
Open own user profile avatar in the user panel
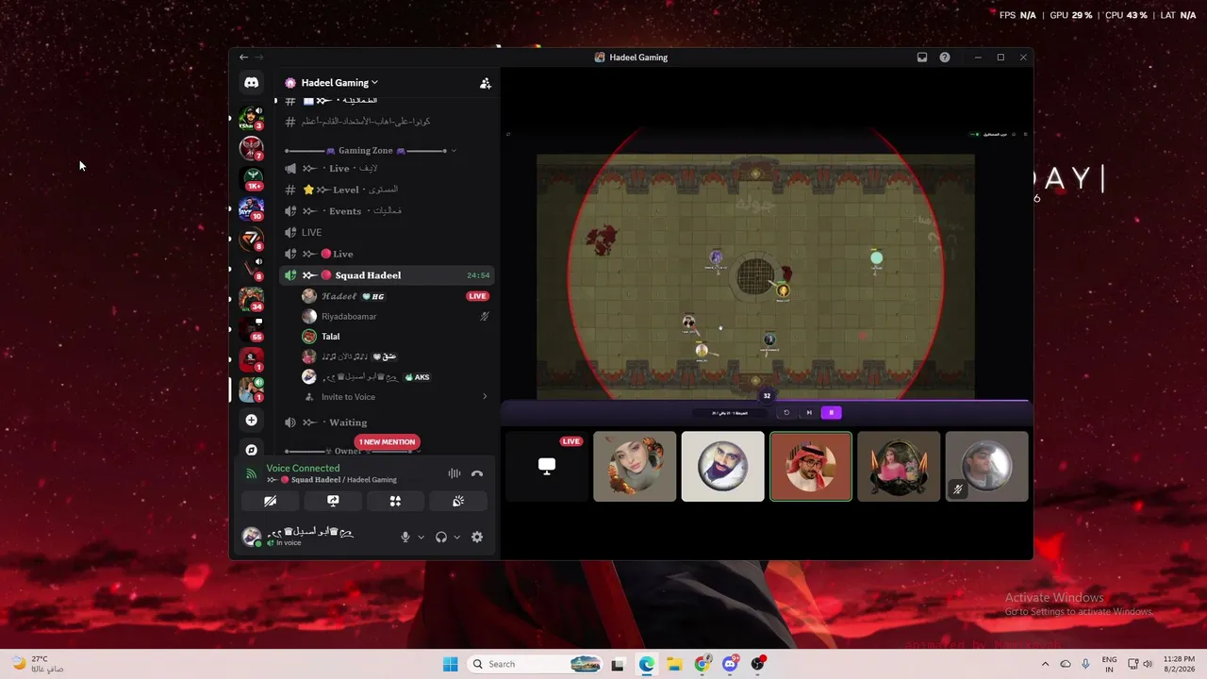252,537
